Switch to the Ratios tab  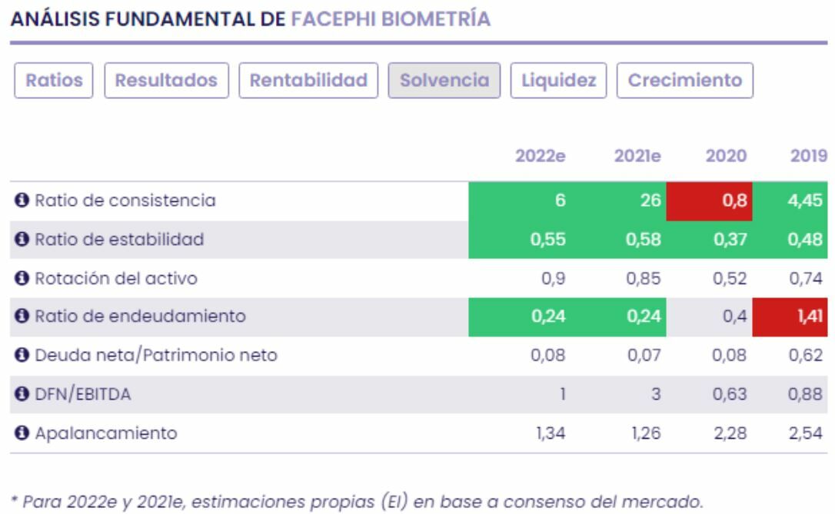coord(54,81)
